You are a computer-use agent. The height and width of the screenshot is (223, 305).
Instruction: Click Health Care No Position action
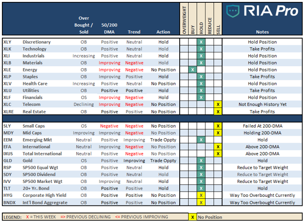point(163,84)
